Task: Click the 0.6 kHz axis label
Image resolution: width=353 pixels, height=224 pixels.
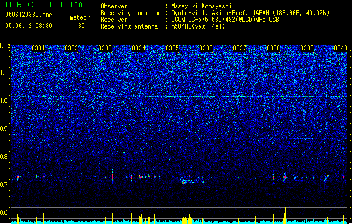Action: [x=5, y=213]
